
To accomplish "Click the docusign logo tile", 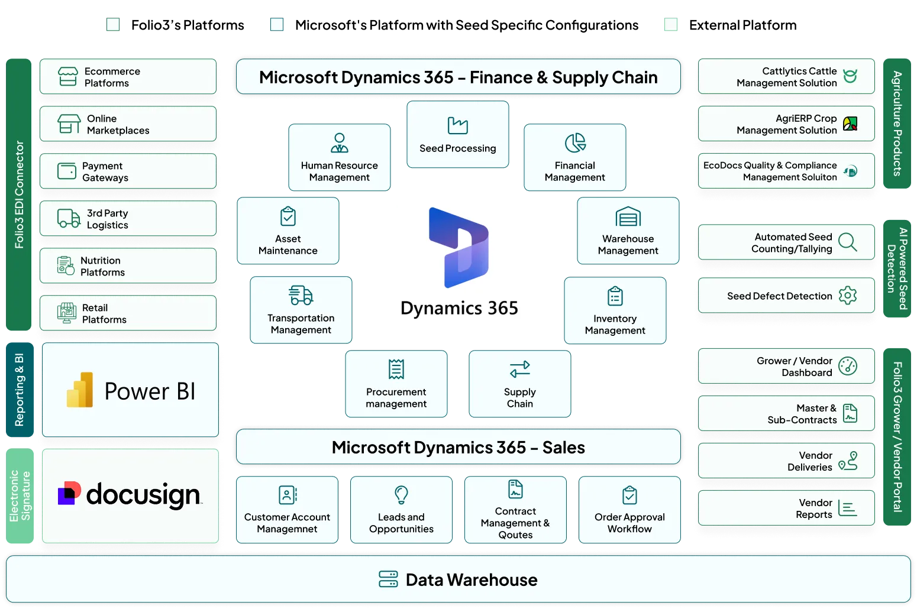I will (130, 495).
